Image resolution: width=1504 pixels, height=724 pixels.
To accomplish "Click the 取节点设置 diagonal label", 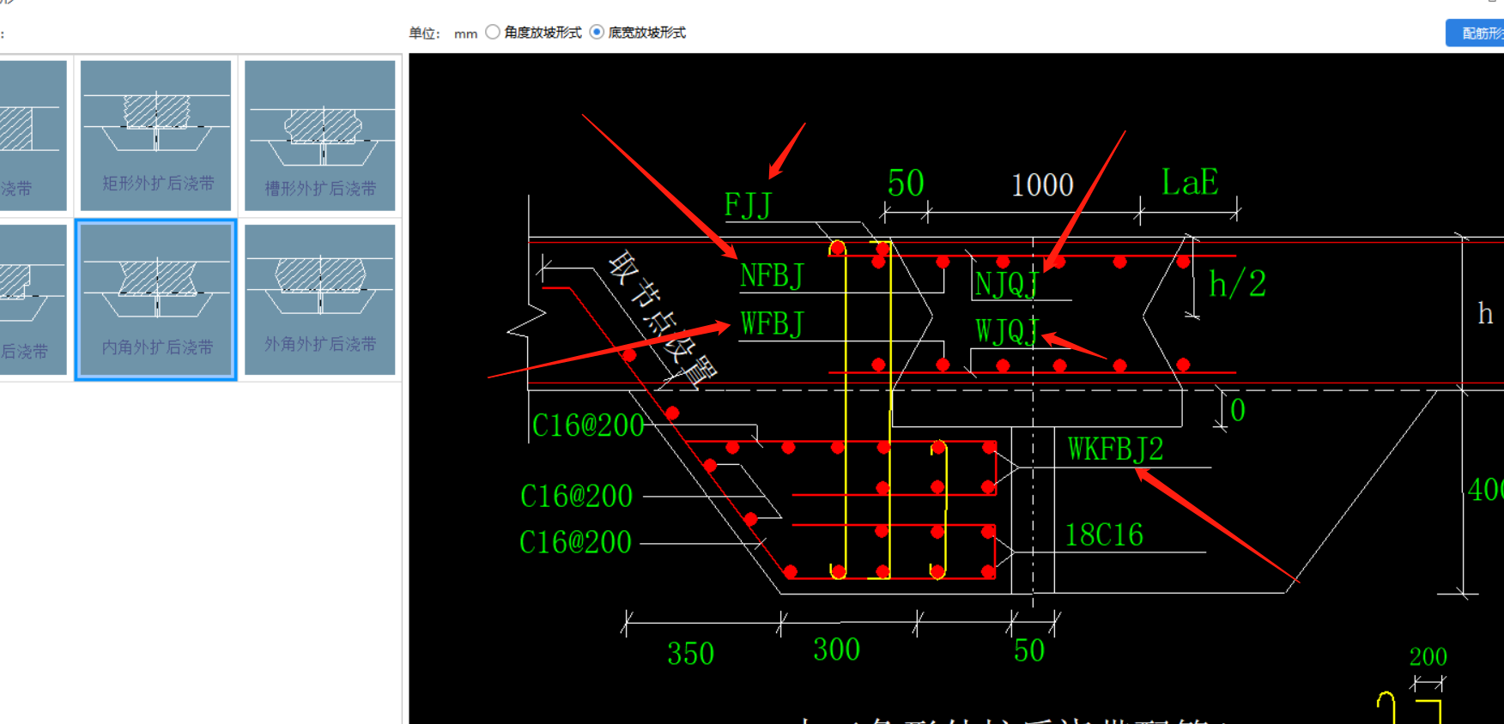I will point(662,319).
